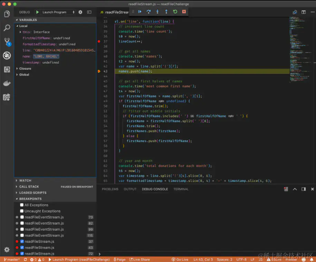Open launch.json via the gear icon
The image size is (316, 262).
click(80, 12)
